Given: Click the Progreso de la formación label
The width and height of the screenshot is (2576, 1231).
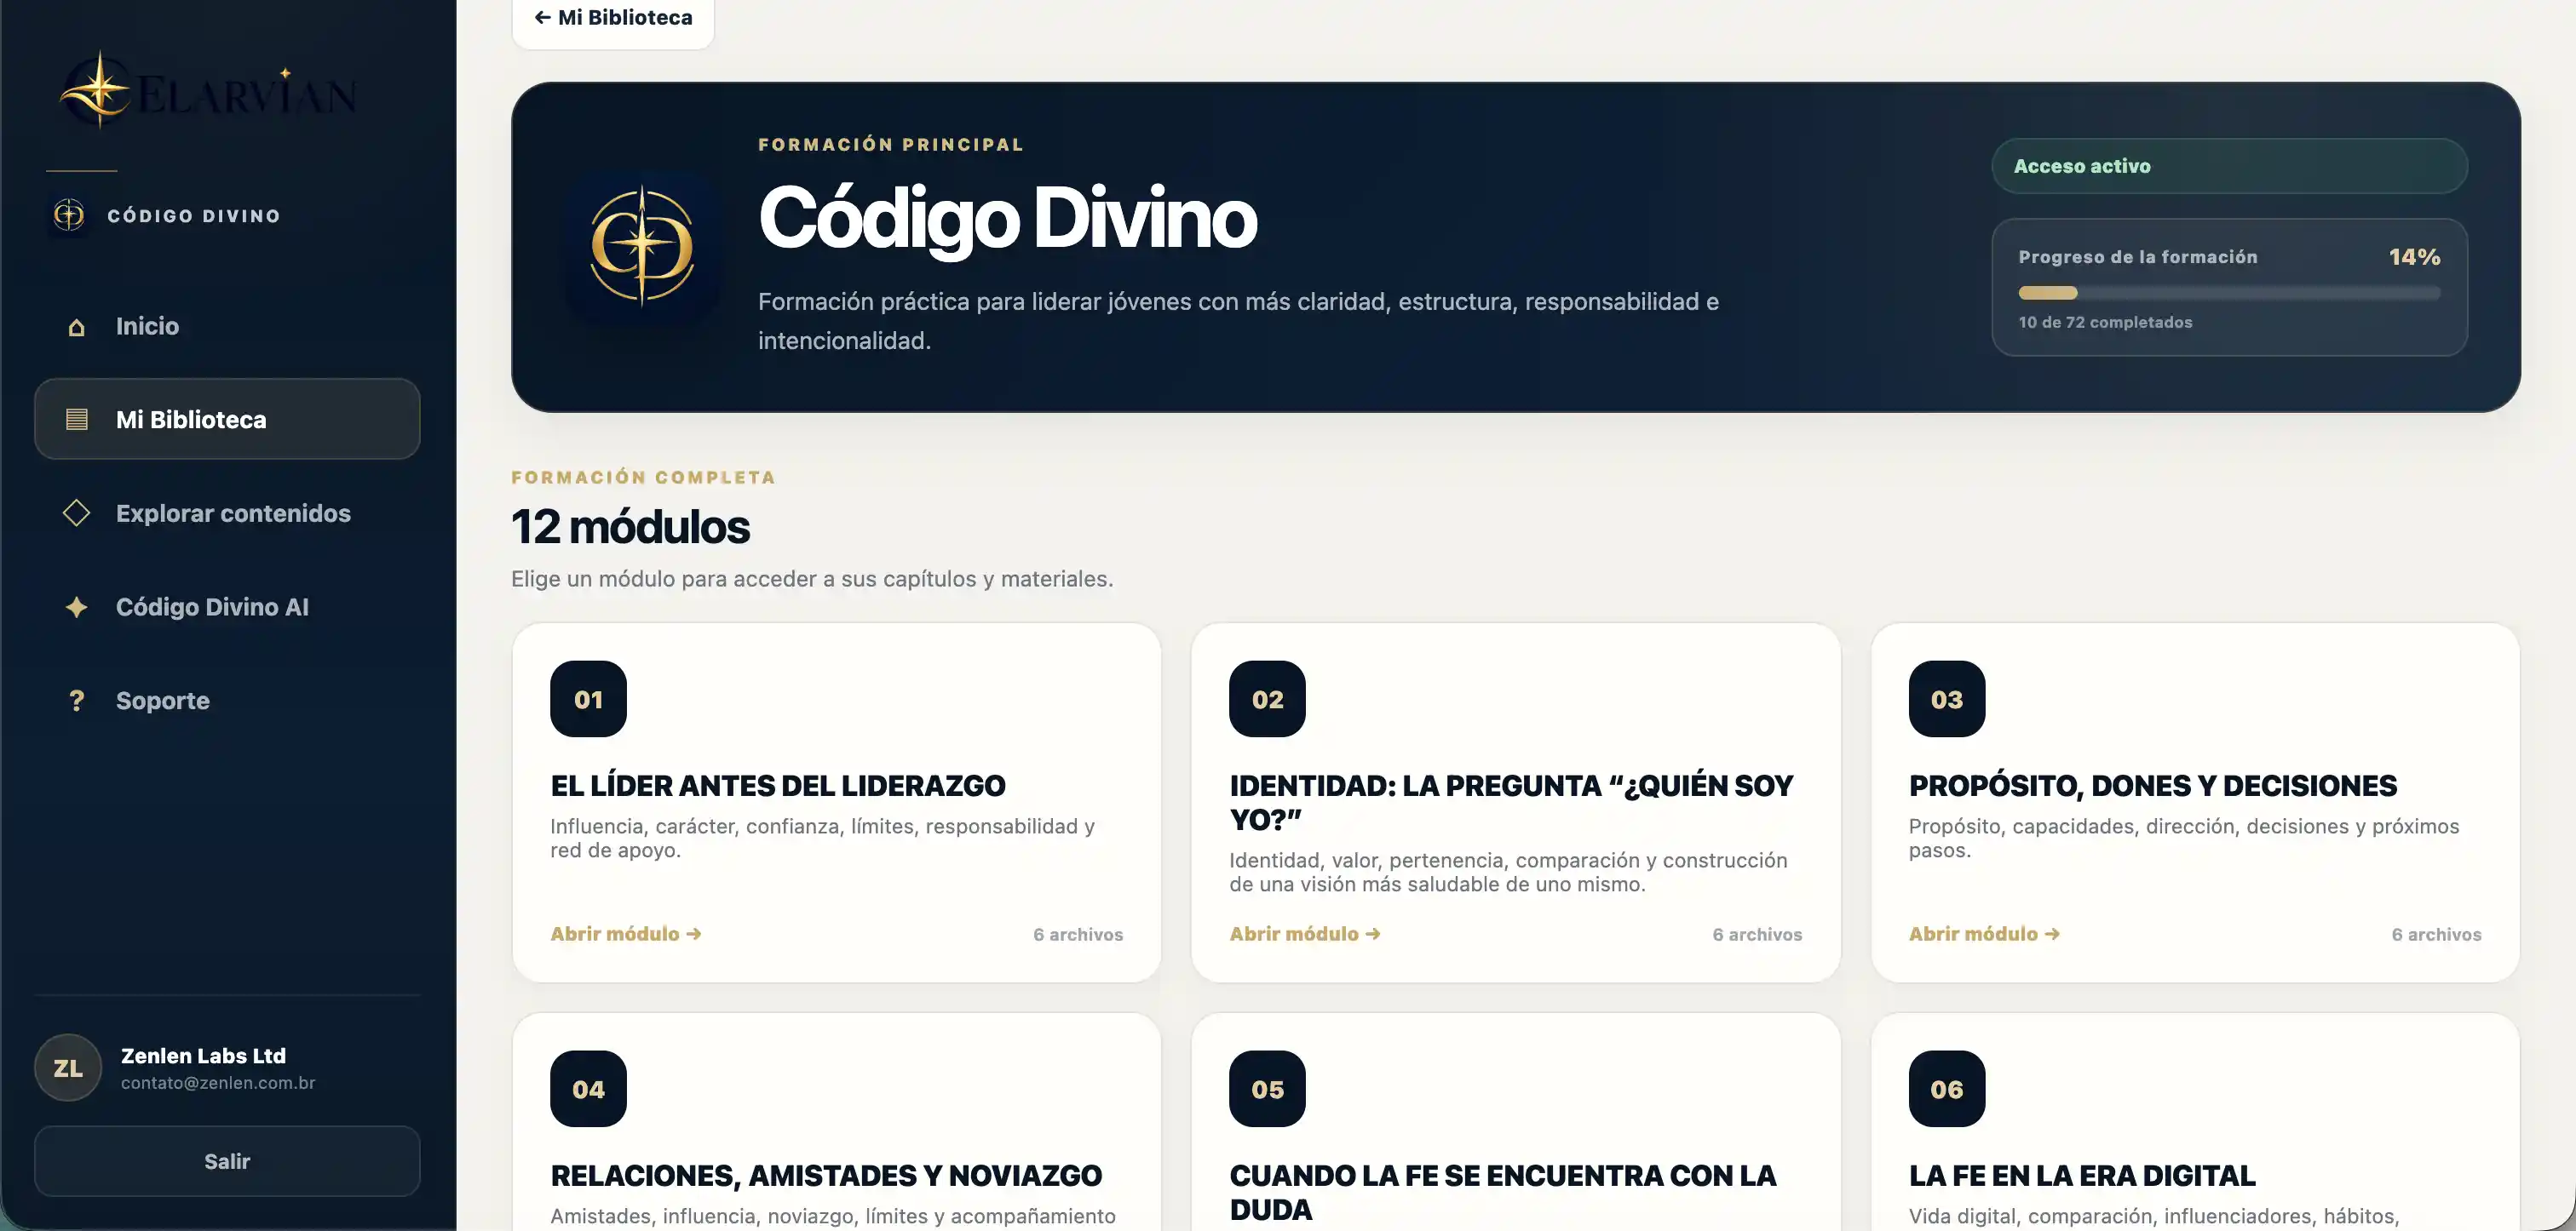Looking at the screenshot, I should click(2138, 257).
